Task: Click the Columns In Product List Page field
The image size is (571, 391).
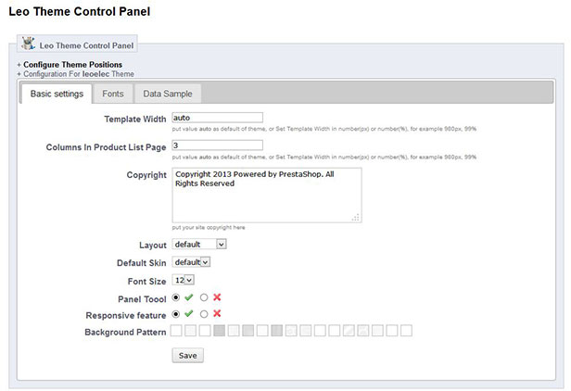Action: (x=218, y=145)
